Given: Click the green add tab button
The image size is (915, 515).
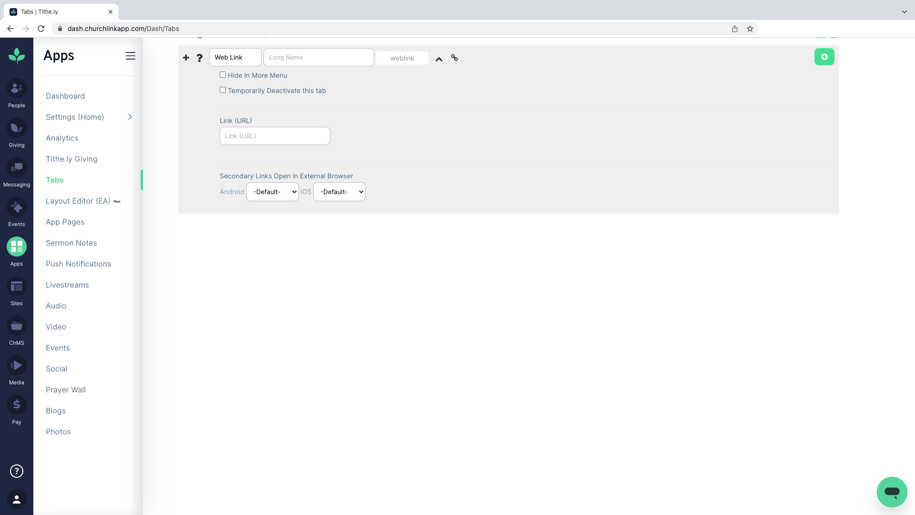Looking at the screenshot, I should pyautogui.click(x=824, y=57).
